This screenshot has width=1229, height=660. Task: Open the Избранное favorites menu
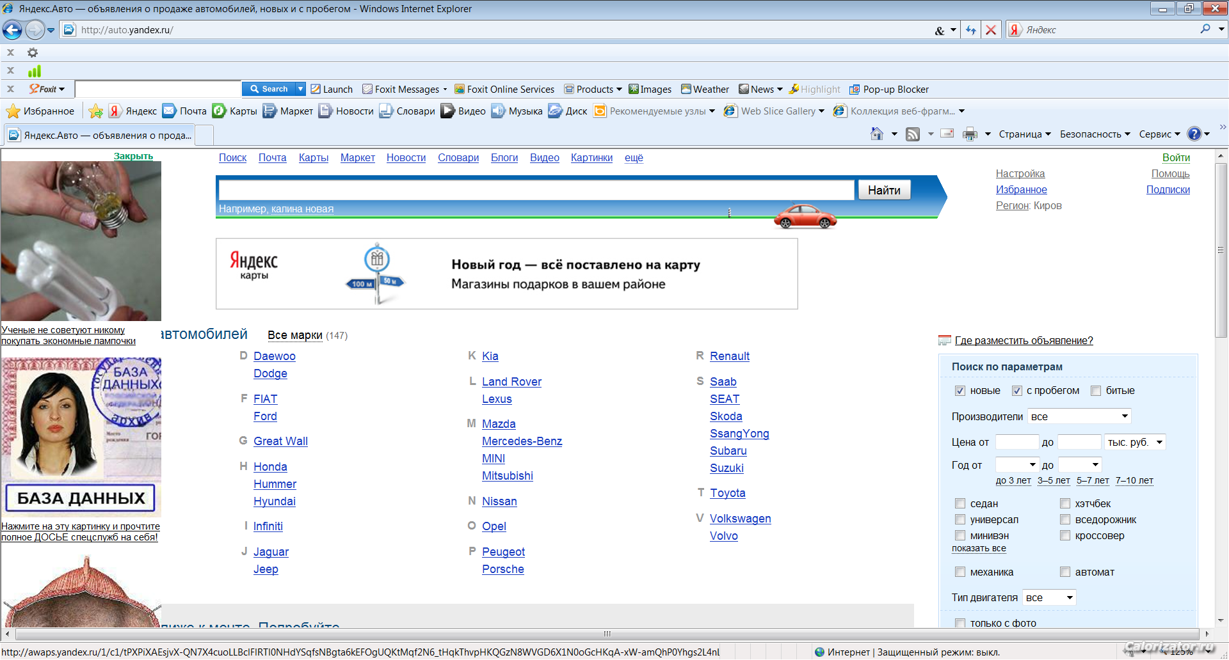click(40, 111)
